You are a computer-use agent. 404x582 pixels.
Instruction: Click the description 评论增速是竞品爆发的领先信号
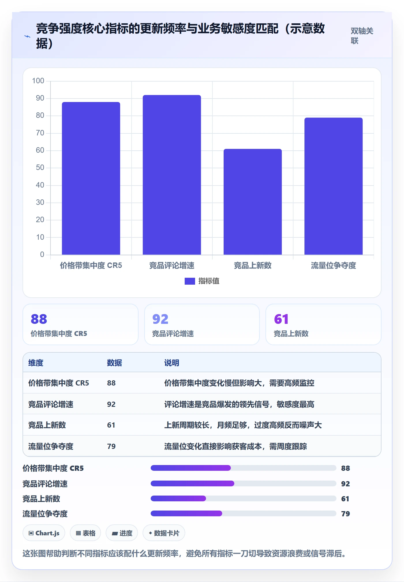(217, 404)
